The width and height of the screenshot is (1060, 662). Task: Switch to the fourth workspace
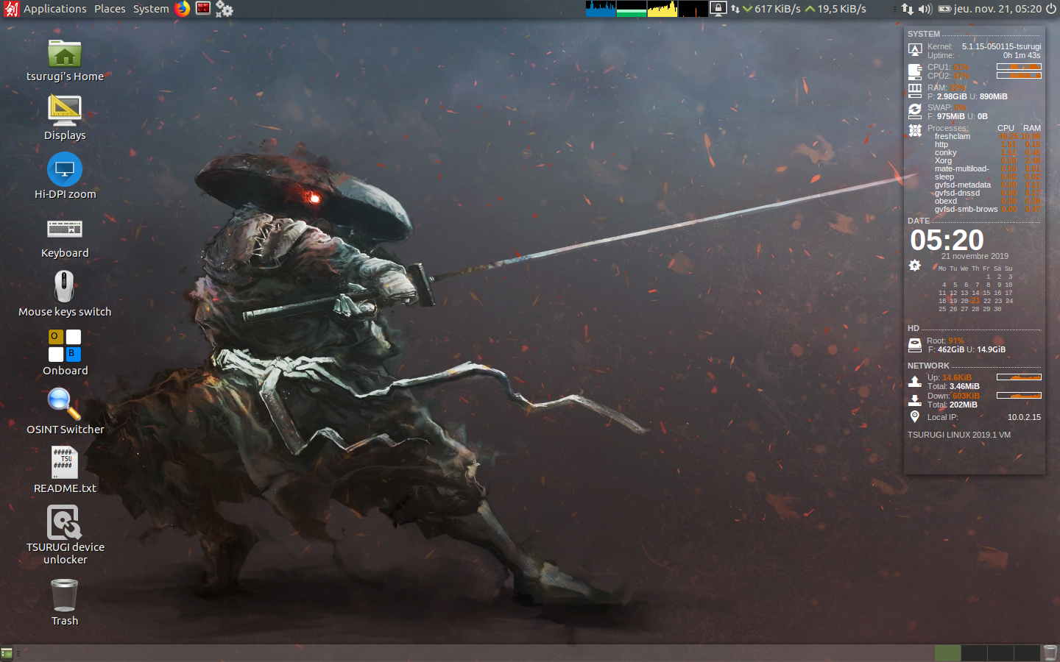point(1028,653)
